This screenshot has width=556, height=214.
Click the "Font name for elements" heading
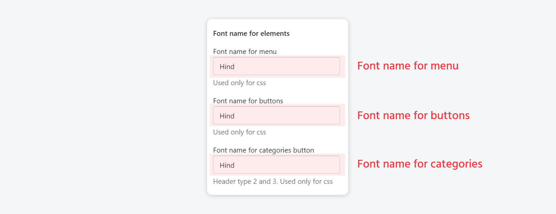point(251,33)
